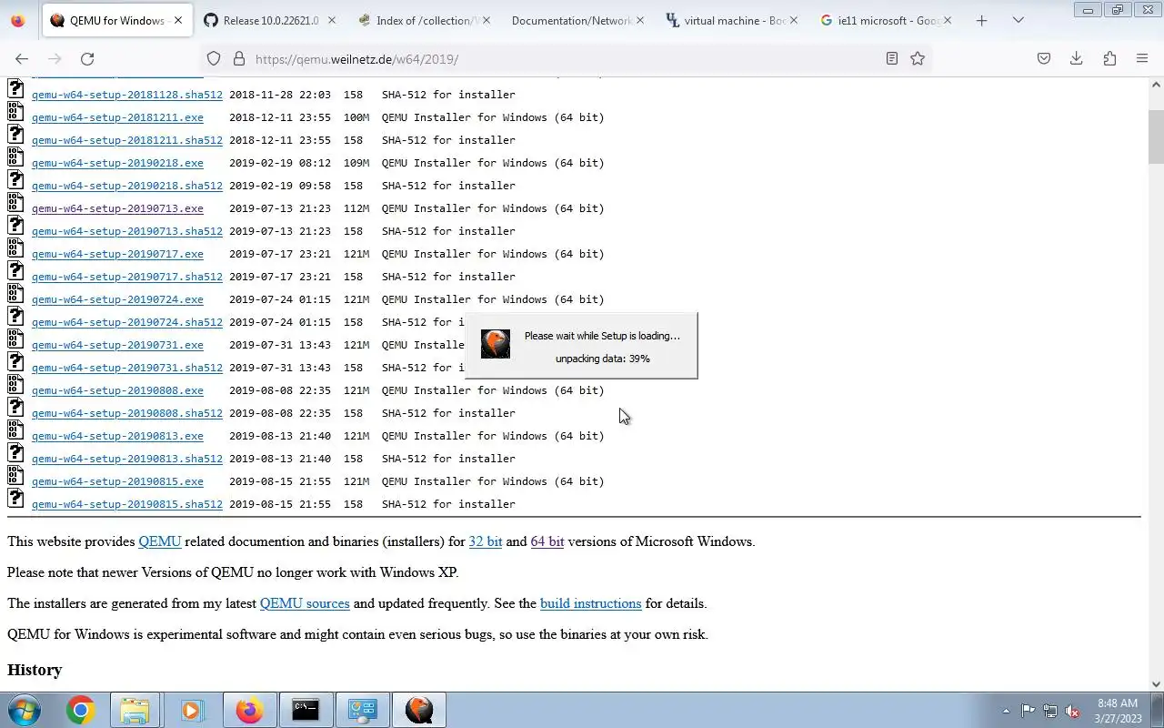Screen dimensions: 1164x728
Task: Open tracking protection shield icon
Action: click(214, 58)
